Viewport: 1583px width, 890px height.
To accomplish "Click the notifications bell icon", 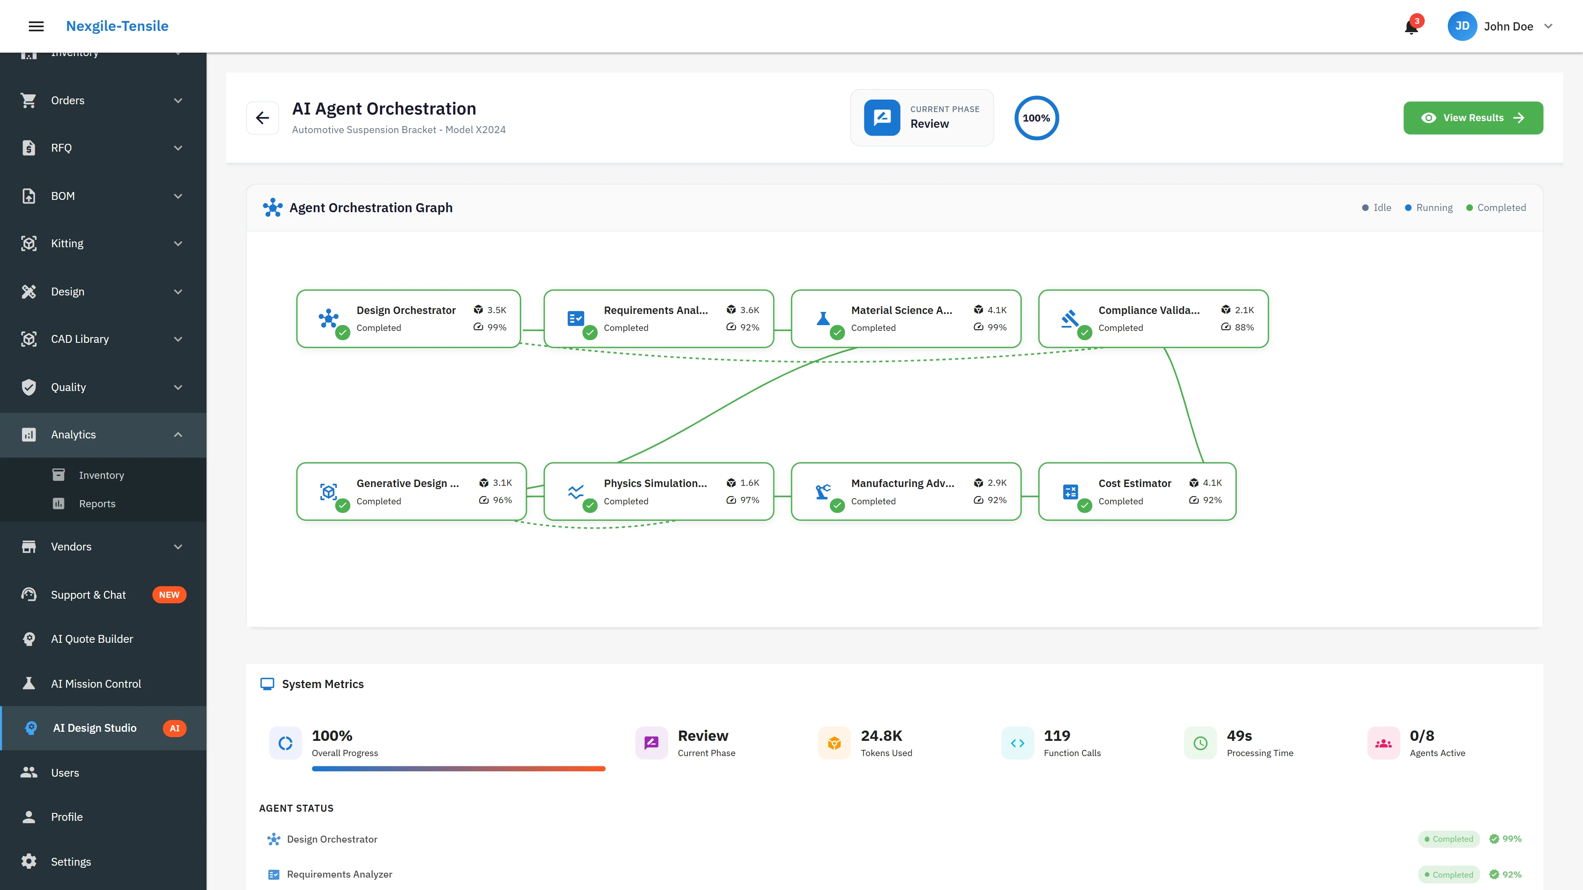I will [x=1411, y=27].
